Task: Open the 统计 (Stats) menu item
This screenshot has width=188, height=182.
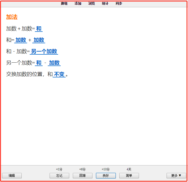Action: coord(105,3)
